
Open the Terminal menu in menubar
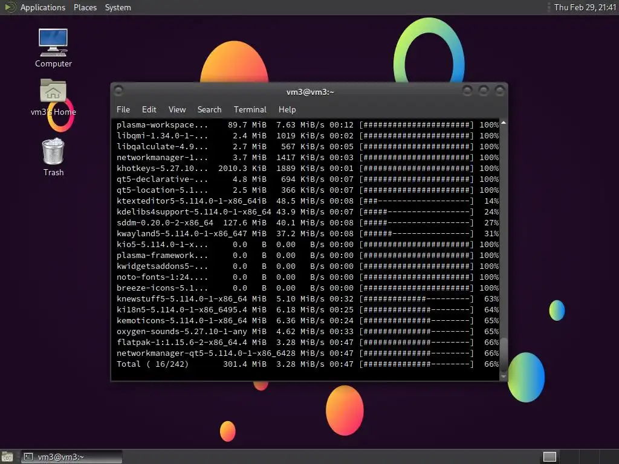tap(250, 109)
